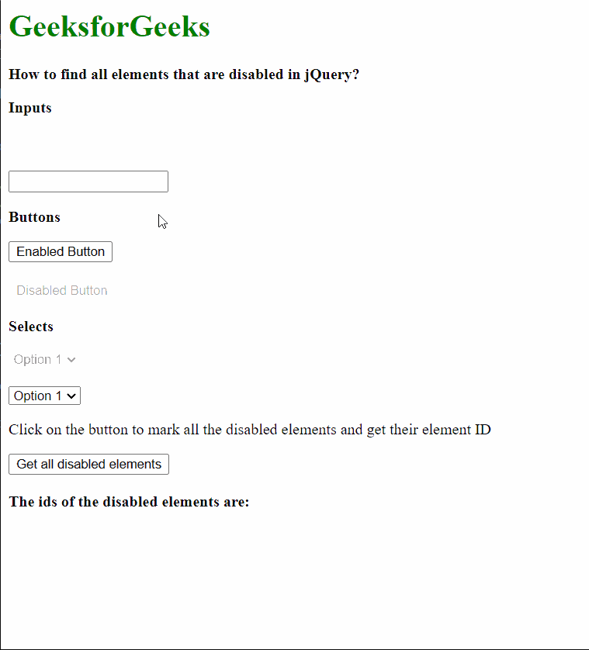This screenshot has height=650, width=589.
Task: Click the chevron on the disabled select
Action: click(x=71, y=359)
